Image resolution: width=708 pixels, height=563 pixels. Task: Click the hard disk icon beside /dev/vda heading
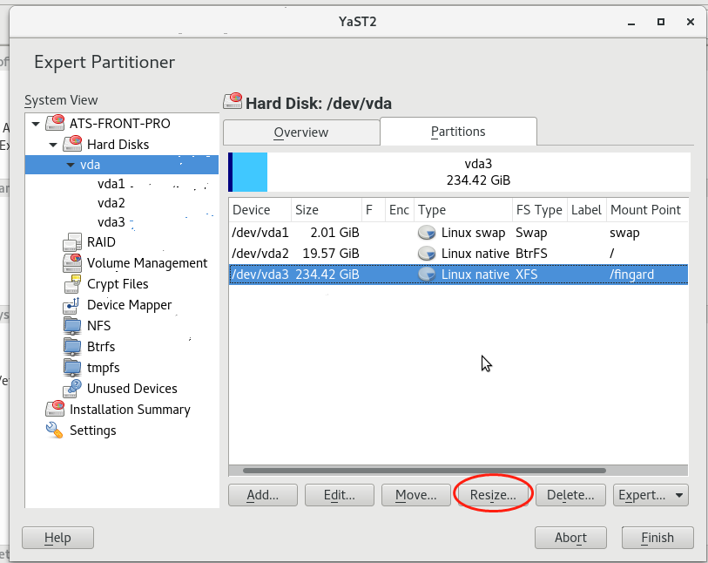233,101
